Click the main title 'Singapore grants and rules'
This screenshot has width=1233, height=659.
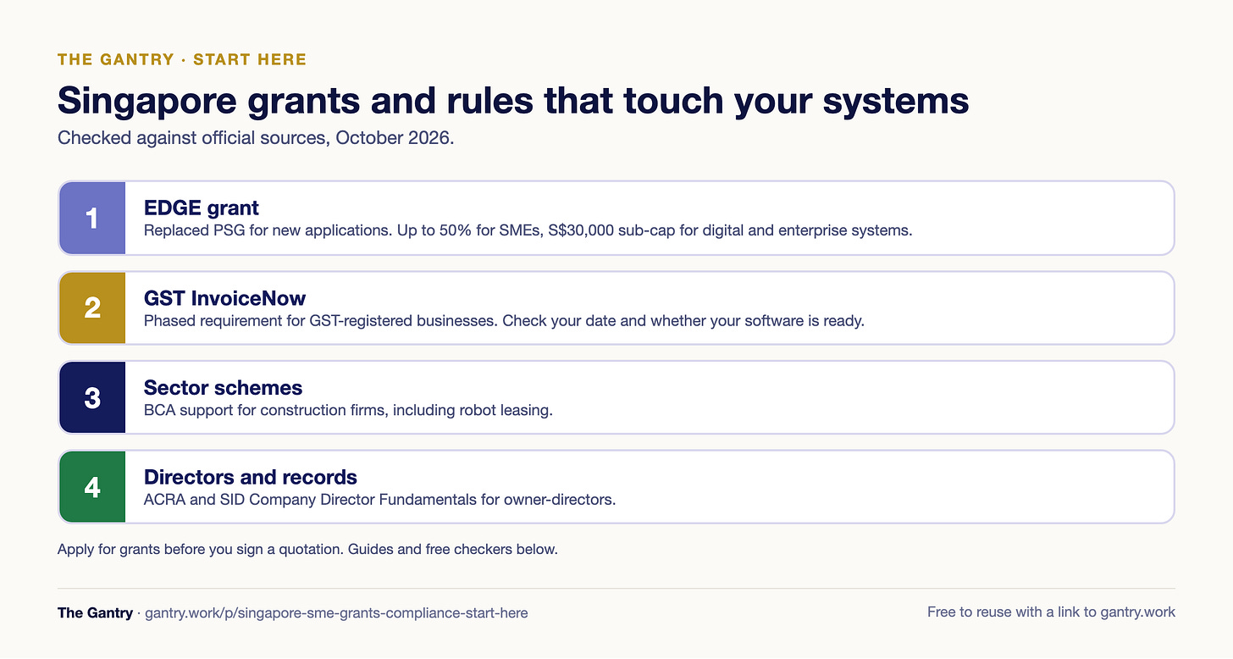[x=513, y=101]
